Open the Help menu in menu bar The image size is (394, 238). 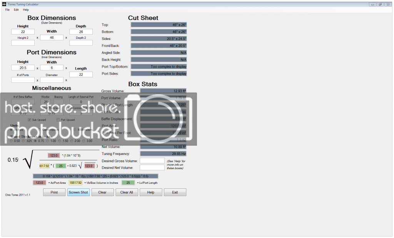pos(26,10)
